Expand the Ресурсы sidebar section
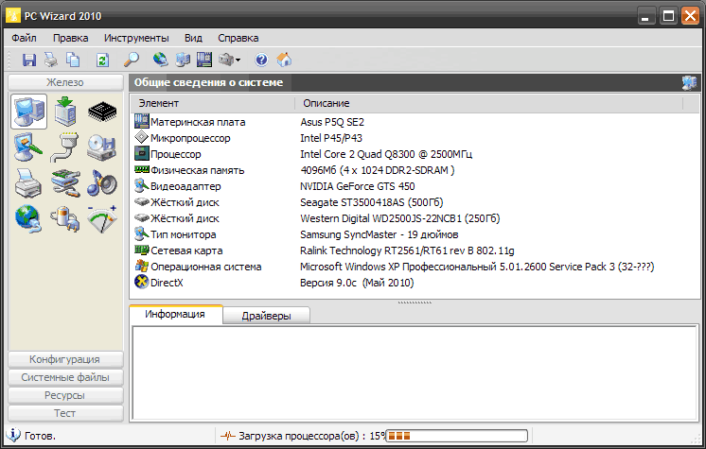706x449 pixels. pyautogui.click(x=65, y=395)
